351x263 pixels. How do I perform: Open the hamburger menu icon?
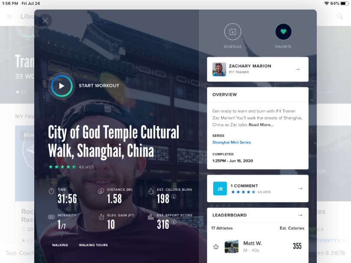tap(10, 16)
